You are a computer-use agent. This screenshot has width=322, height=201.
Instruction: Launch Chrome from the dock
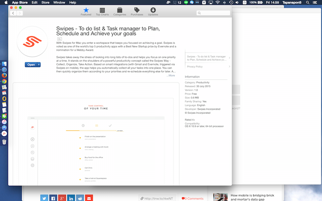pos(4,82)
